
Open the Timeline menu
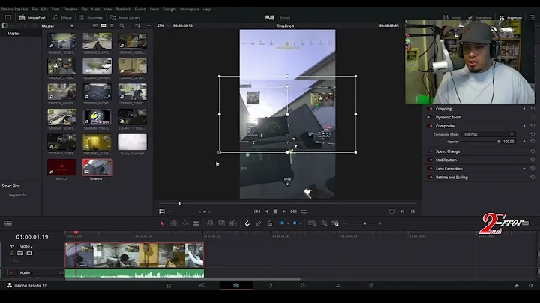pyautogui.click(x=70, y=9)
